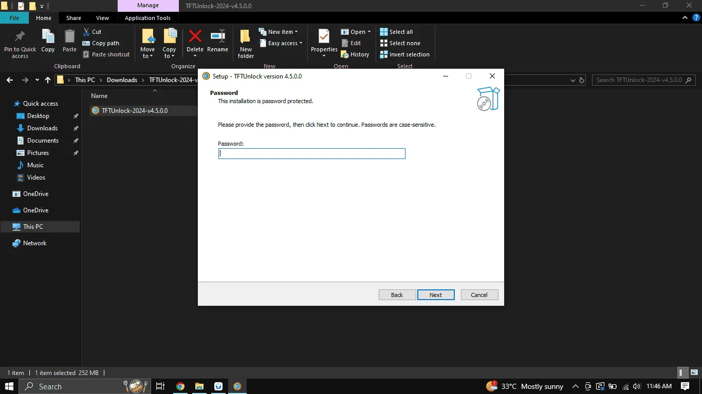The height and width of the screenshot is (394, 702).
Task: Open the Easy access dropdown
Action: tap(281, 43)
